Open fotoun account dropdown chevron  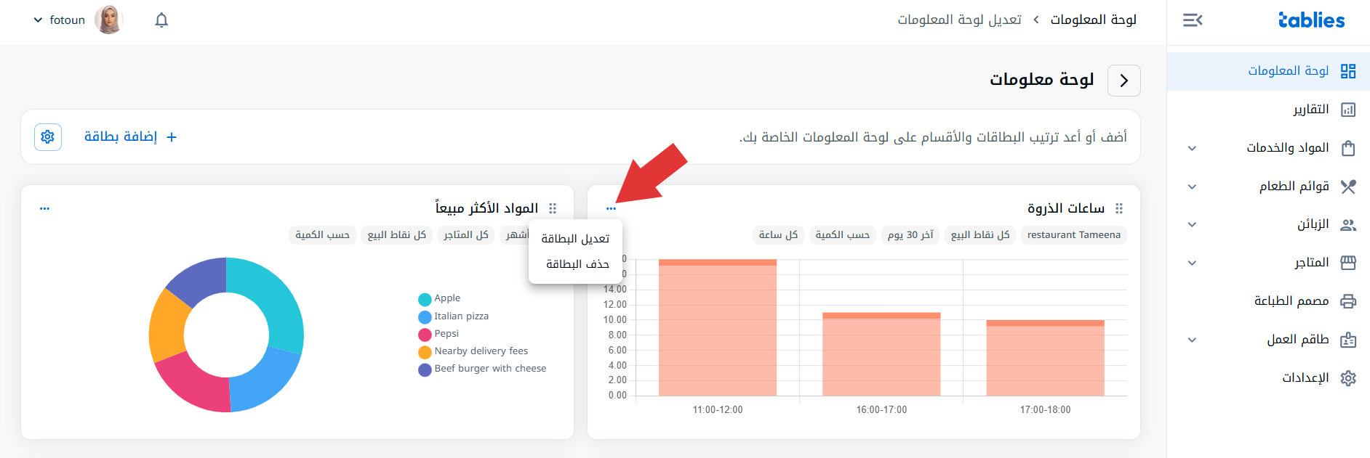[x=38, y=20]
